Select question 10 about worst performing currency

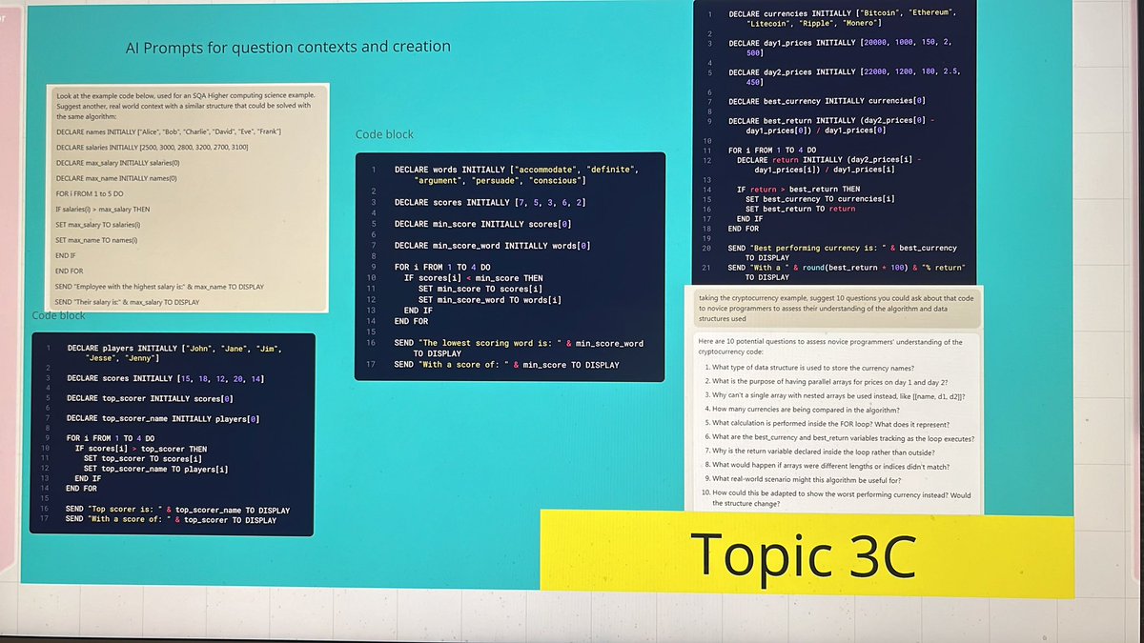pos(834,498)
